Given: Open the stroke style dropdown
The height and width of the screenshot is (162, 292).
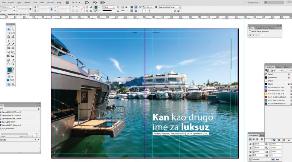Looking at the screenshot, I should (114, 11).
